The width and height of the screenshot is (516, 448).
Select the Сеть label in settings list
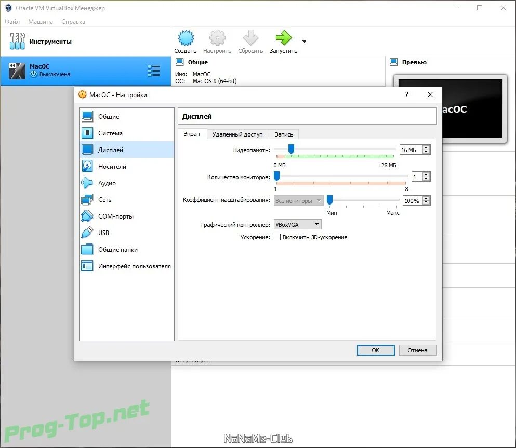click(104, 199)
